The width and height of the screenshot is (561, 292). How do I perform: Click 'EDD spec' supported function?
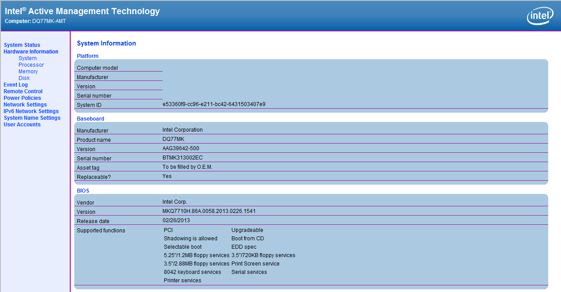tap(244, 247)
